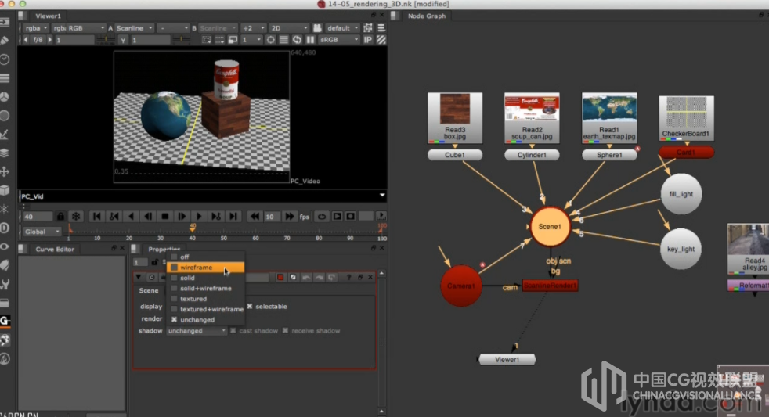Skip backward by frame increment
Image resolution: width=769 pixels, height=417 pixels.
(254, 216)
